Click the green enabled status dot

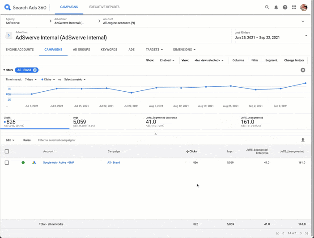pyautogui.click(x=23, y=162)
